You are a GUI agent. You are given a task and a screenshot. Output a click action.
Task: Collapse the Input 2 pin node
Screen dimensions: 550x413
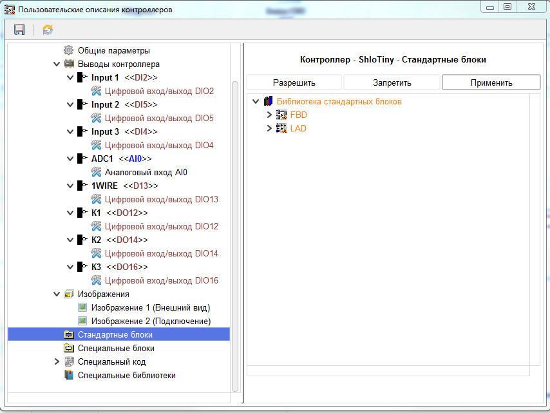pyautogui.click(x=70, y=104)
